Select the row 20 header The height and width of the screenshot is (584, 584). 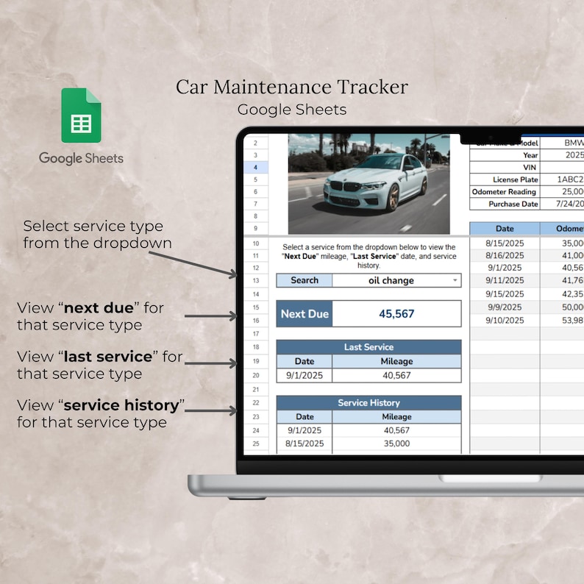[255, 375]
